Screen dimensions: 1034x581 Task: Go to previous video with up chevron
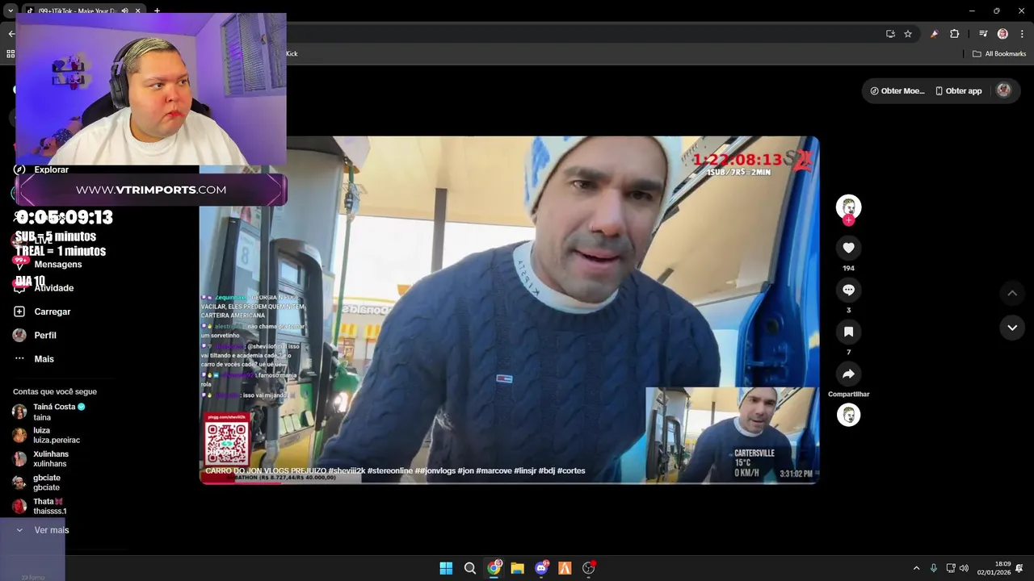(x=1012, y=293)
